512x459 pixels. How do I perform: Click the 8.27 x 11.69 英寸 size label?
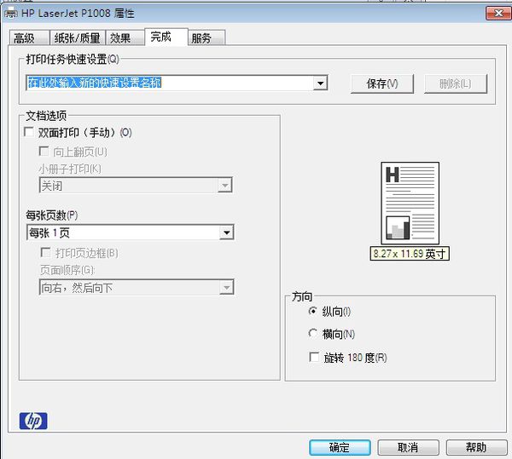410,254
